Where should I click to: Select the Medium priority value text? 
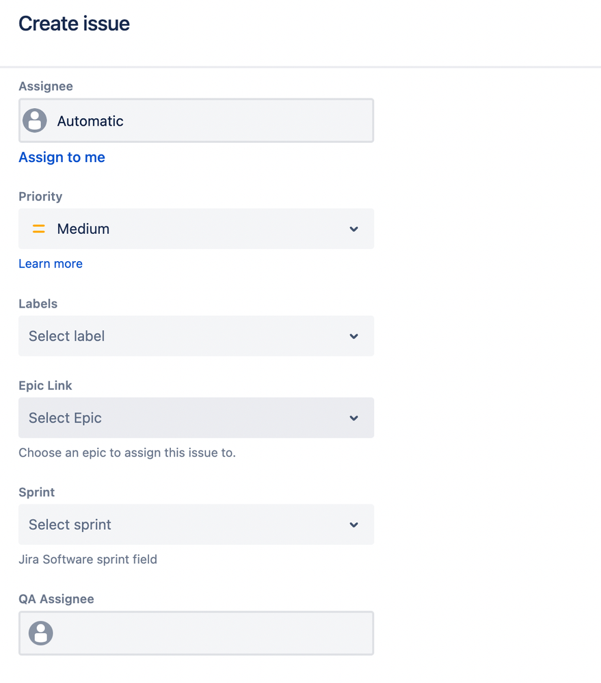[83, 228]
